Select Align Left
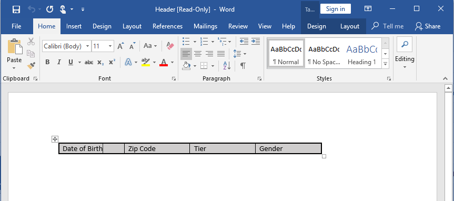This screenshot has width=454, height=201. (x=186, y=54)
